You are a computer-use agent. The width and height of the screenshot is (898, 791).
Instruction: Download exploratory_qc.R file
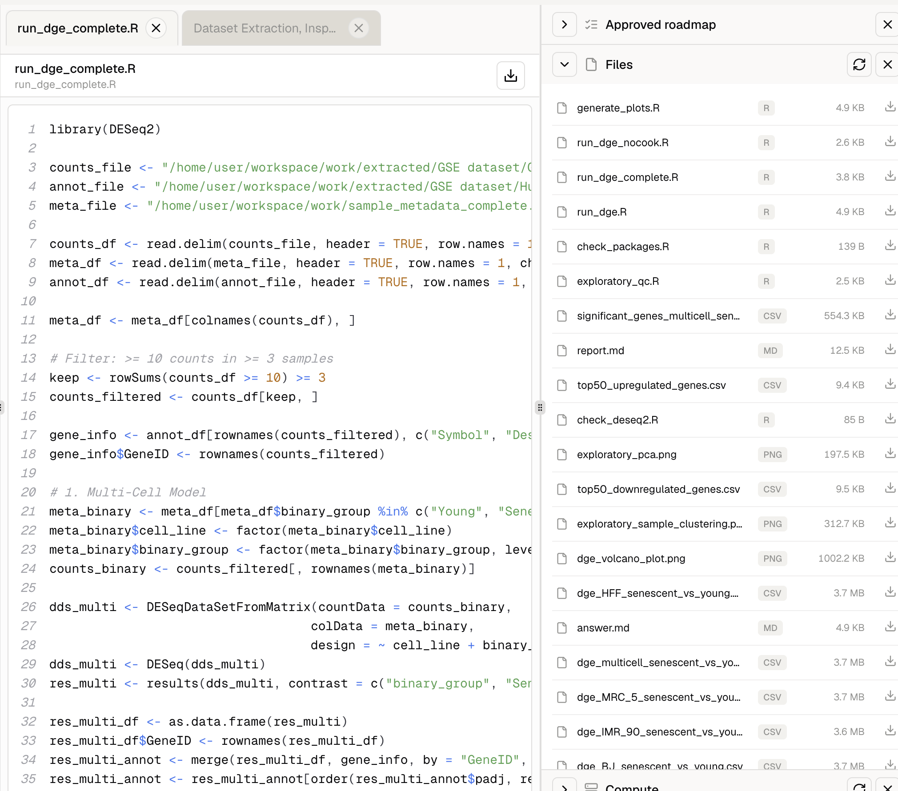pos(890,280)
